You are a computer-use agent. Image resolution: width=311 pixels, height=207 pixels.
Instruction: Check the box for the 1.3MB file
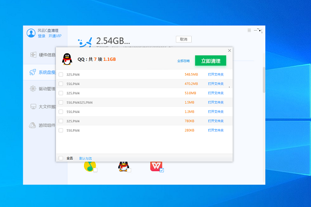coord(61,112)
